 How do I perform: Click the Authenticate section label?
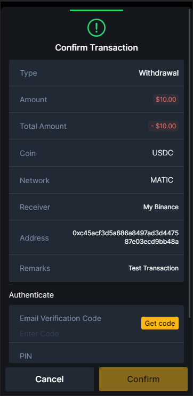click(31, 295)
